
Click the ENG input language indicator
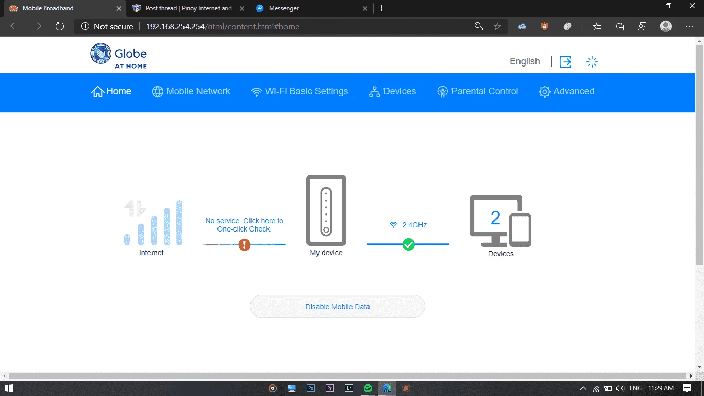[x=636, y=388]
